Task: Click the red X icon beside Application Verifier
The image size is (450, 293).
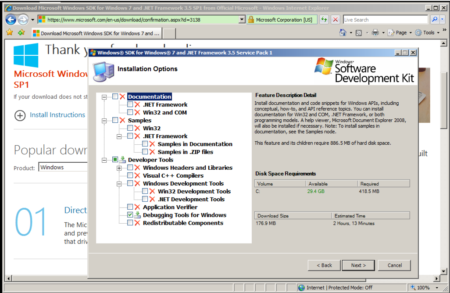Action: [137, 207]
